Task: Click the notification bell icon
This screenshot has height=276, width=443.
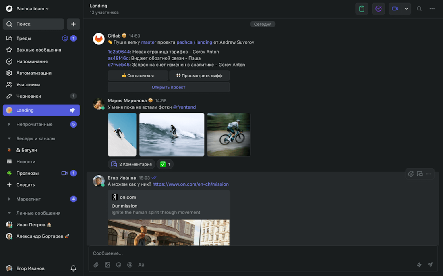Action: pyautogui.click(x=73, y=268)
